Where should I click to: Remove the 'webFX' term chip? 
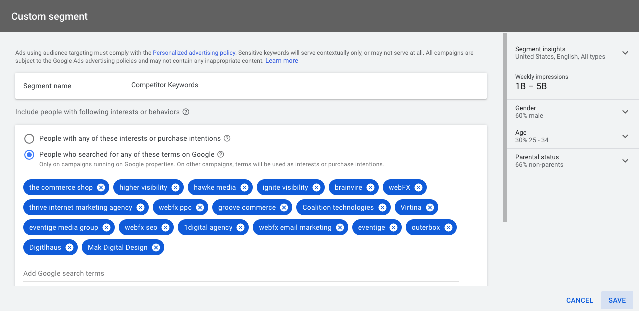click(x=418, y=187)
